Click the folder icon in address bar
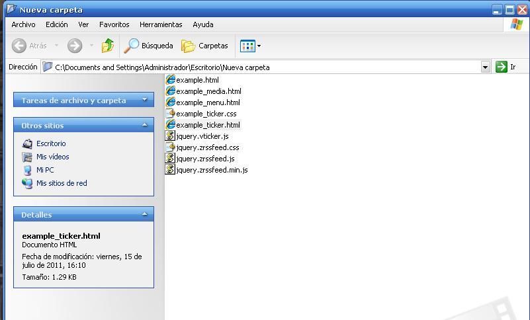 click(48, 67)
